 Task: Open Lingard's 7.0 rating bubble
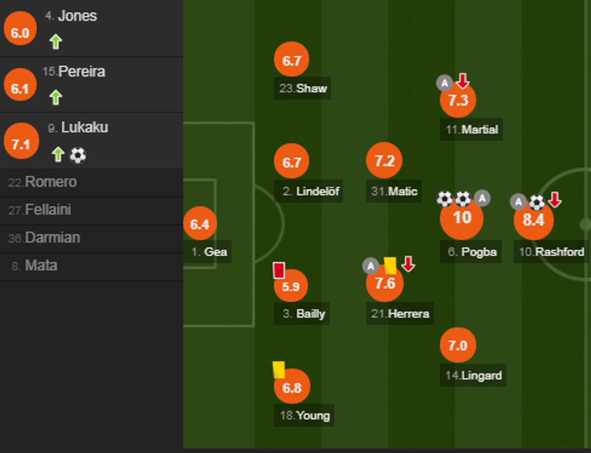458,346
